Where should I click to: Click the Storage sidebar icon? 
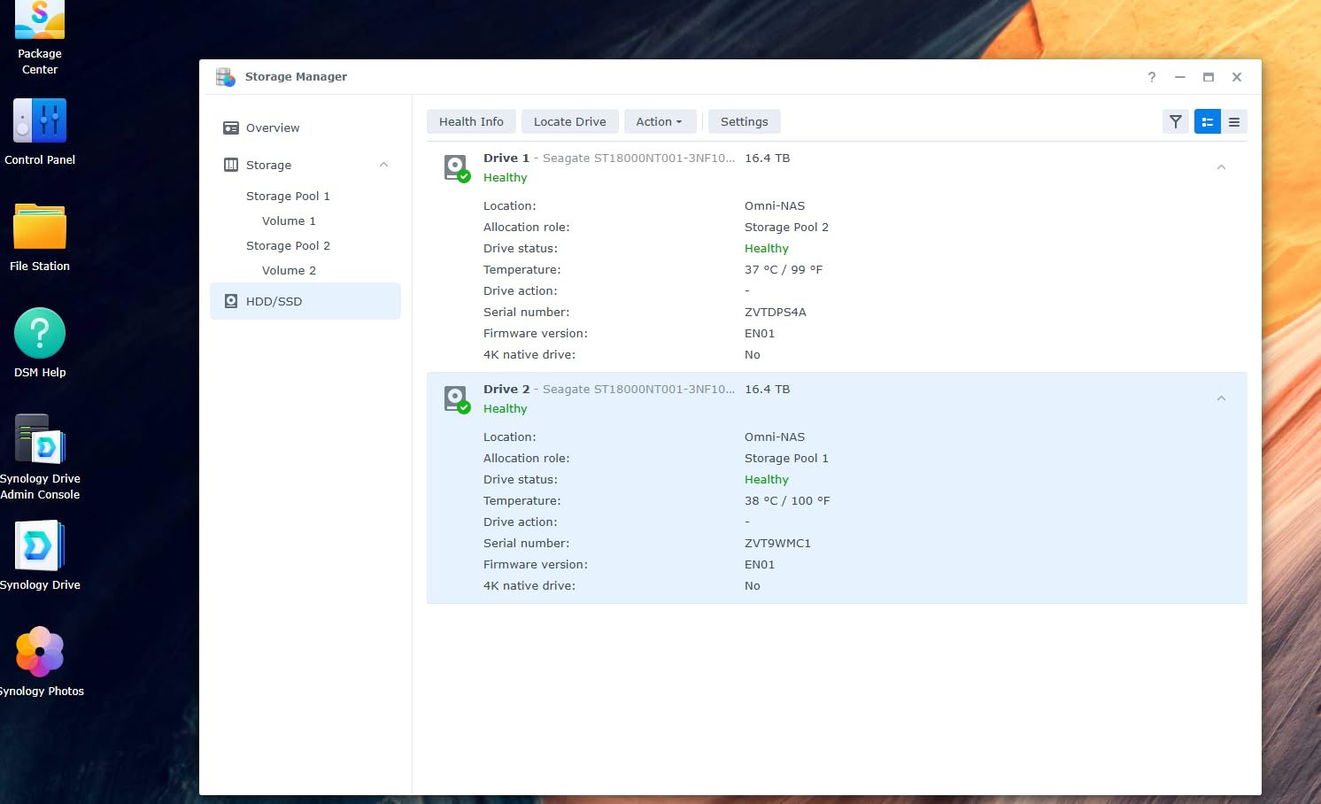point(231,165)
